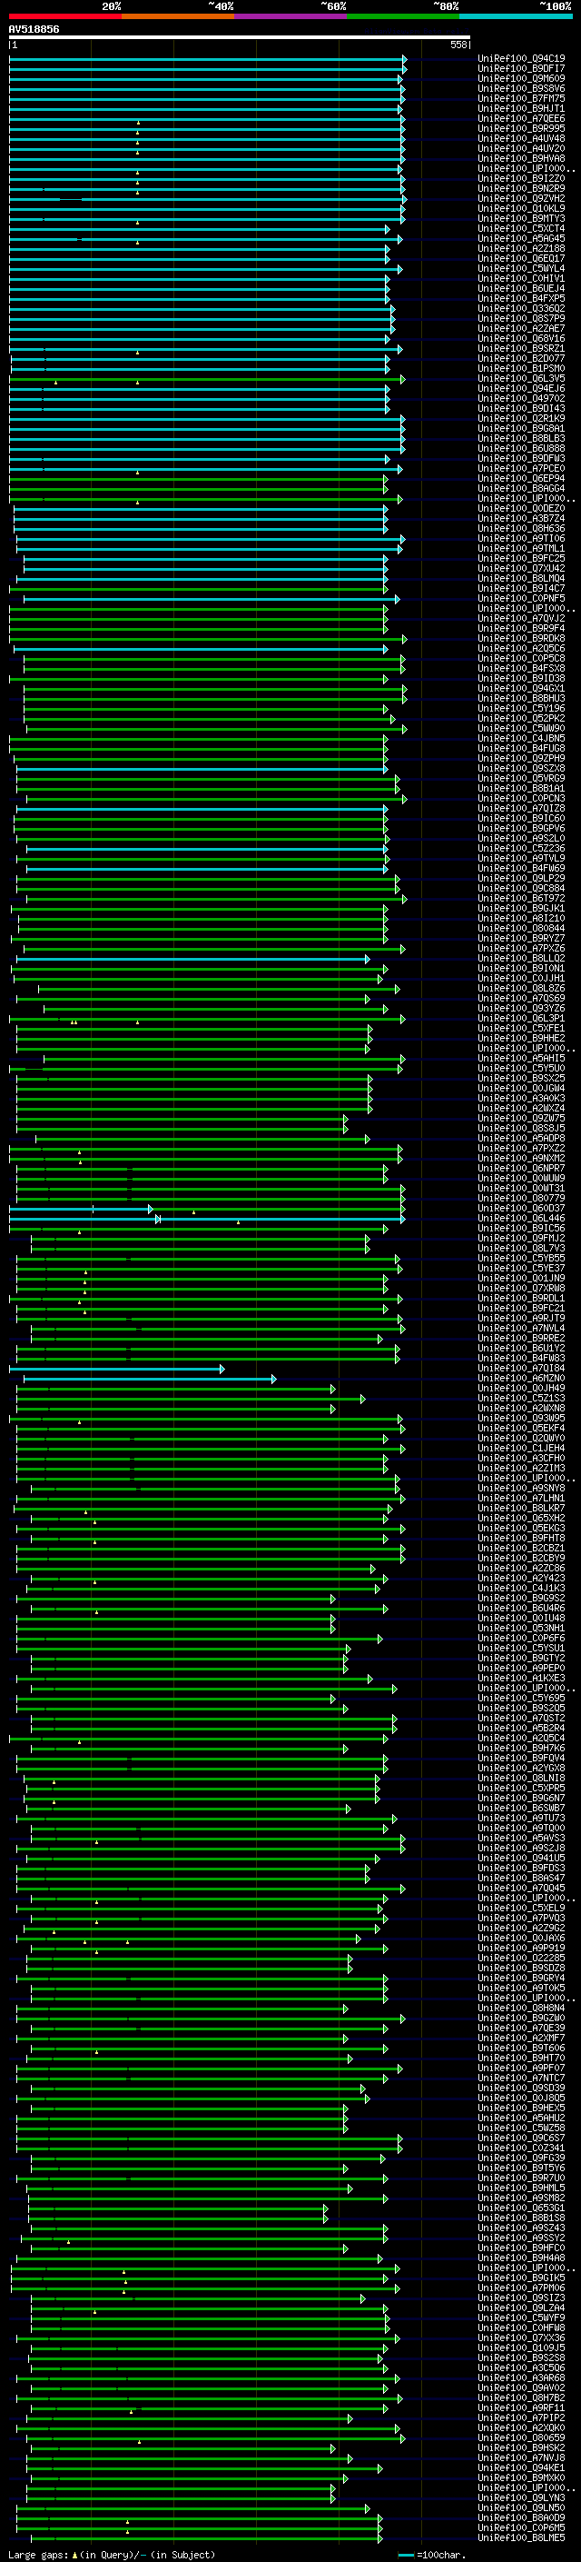581x2562 pixels.
Task: Click hit label UniRef100_B1PSM0
Action: tap(521, 368)
